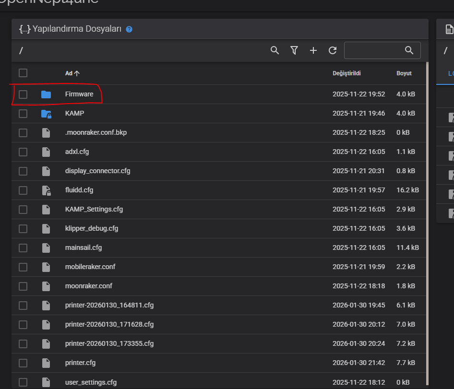The height and width of the screenshot is (389, 454).
Task: Open mainsail.cfg file
Action: point(84,248)
